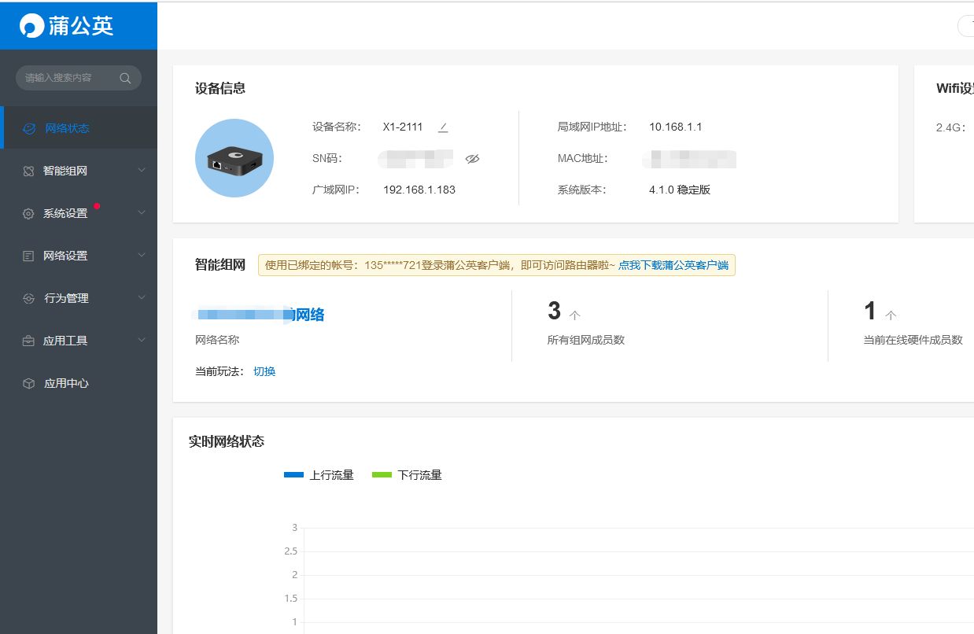The width and height of the screenshot is (974, 634).
Task: Click the 应用工具 toolbox icon
Action: pos(28,341)
